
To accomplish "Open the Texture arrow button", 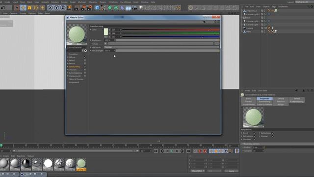I will [105, 44].
